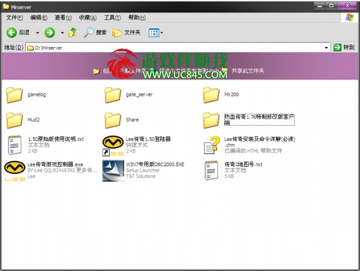This screenshot has height=271, width=360.
Task: Open the 文件(F) menu
Action: tap(14, 18)
